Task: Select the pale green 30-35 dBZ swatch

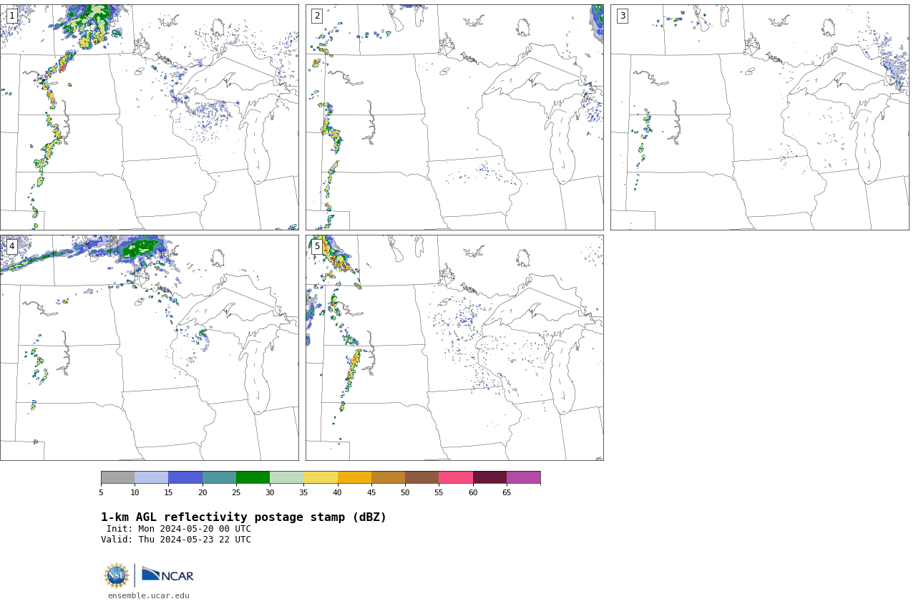Action: [286, 477]
